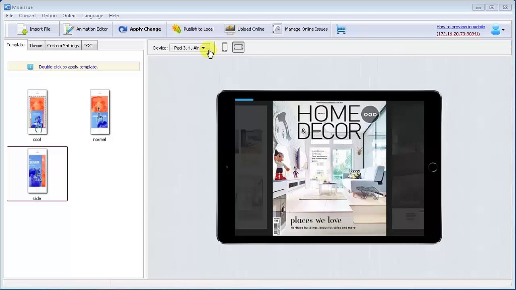Click the iPad home button in preview
Viewport: 516px width, 290px height.
click(433, 167)
